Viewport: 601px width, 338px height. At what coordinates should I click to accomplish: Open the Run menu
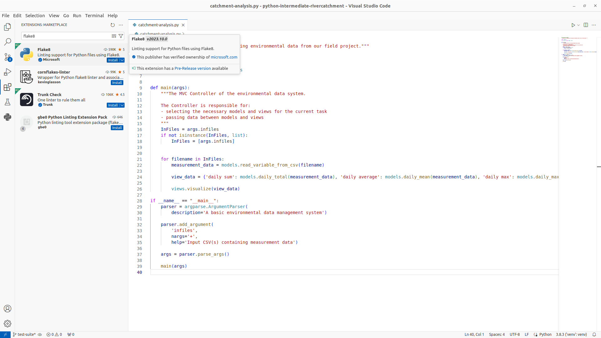tap(77, 15)
